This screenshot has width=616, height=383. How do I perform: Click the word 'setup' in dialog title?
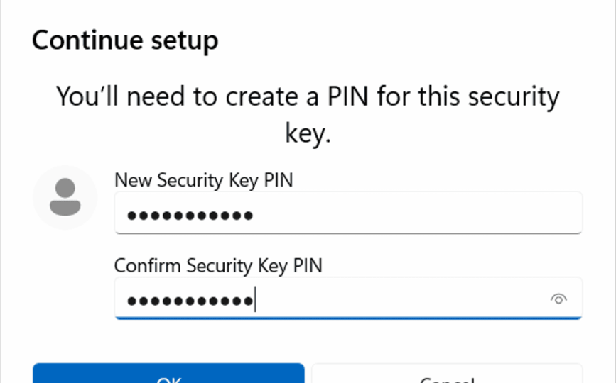[x=183, y=40]
